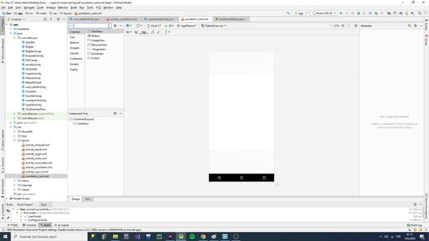Collapse all in Project panel
This screenshot has height=241, width=429.
(51, 19)
